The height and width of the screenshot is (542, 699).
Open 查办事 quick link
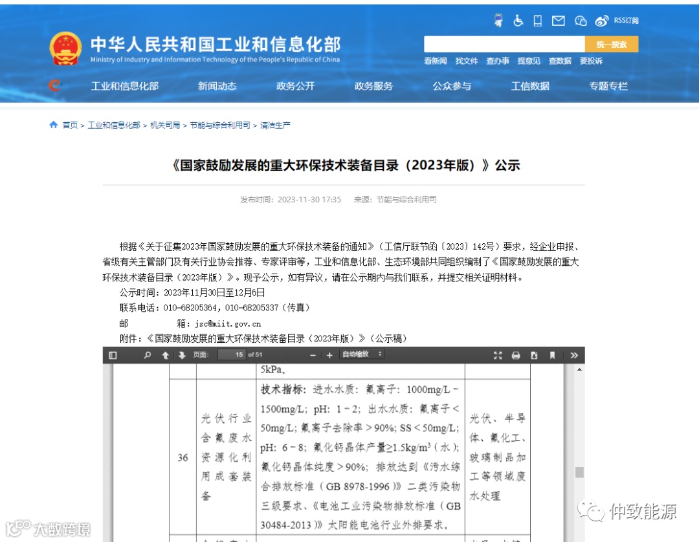498,61
